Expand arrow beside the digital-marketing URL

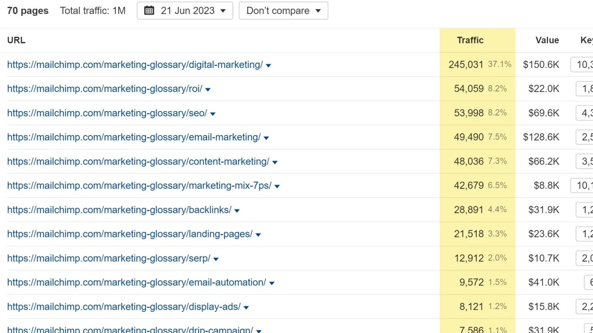tap(268, 65)
